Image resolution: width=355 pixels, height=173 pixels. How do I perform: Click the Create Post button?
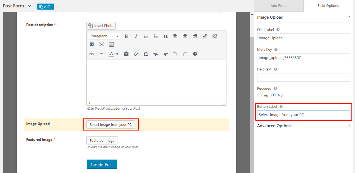[102, 164]
